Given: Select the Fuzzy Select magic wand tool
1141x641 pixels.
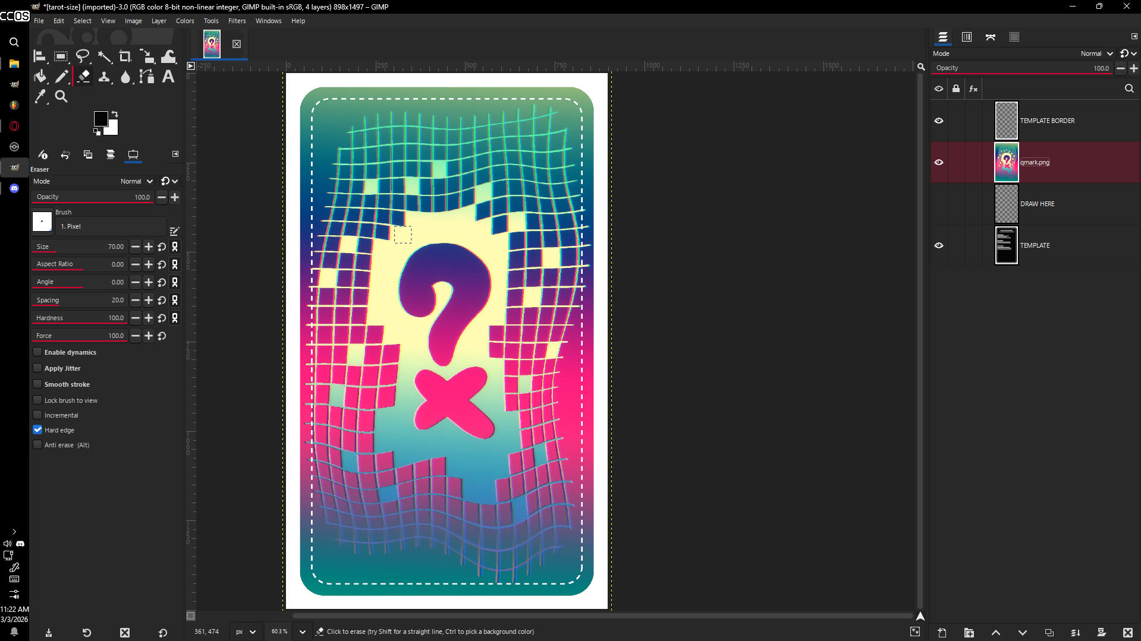Looking at the screenshot, I should pos(105,57).
